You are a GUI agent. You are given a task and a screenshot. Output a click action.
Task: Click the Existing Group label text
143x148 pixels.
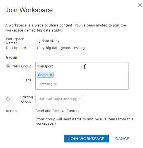tap(26, 99)
